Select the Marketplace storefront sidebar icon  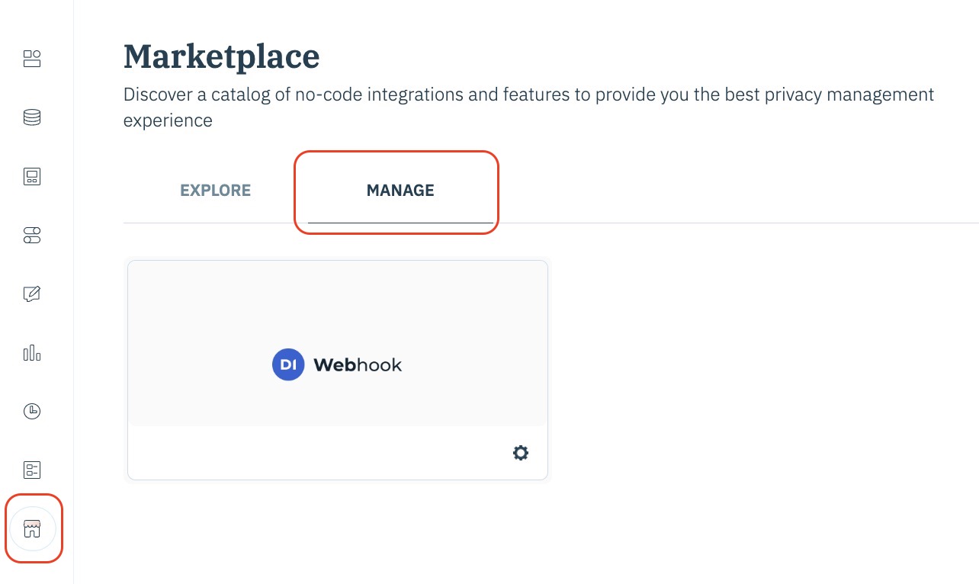(33, 528)
